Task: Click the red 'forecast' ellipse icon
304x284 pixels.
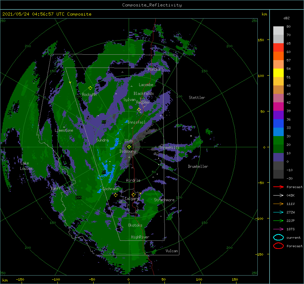Action: coord(278,246)
